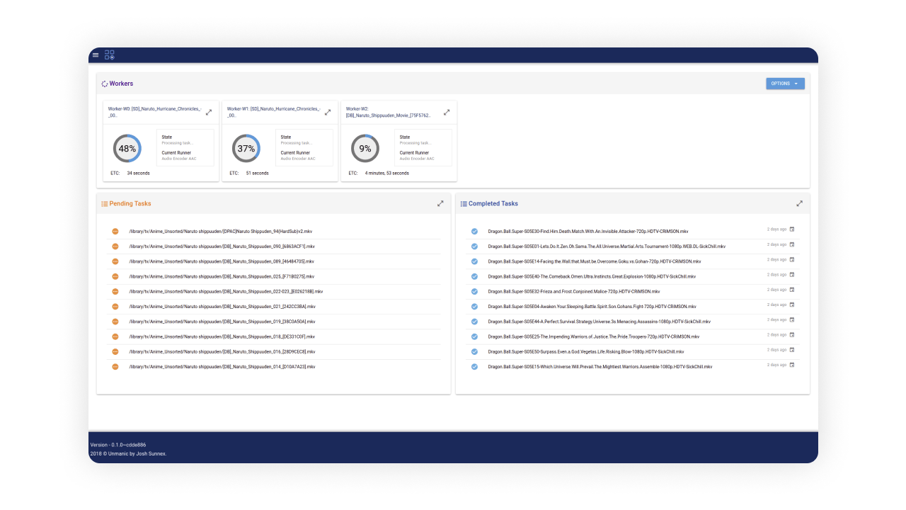
Task: Select pending task Naruto_Shippuuden_090 file
Action: tap(222, 246)
